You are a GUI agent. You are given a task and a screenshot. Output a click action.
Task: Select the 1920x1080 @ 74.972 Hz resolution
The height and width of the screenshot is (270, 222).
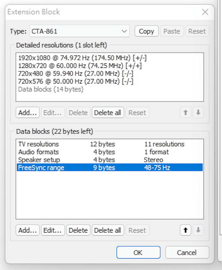(x=80, y=58)
